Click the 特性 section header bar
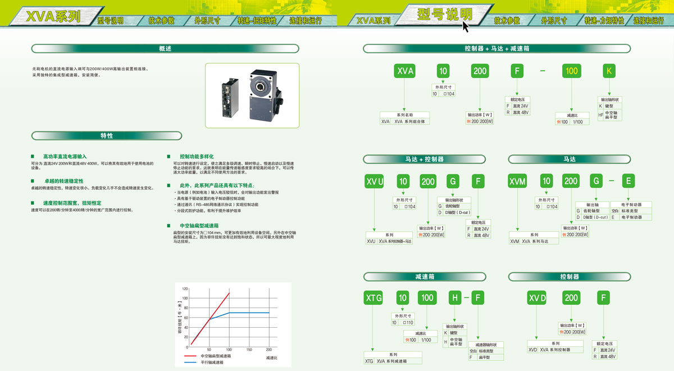The height and width of the screenshot is (371, 674). (107, 136)
